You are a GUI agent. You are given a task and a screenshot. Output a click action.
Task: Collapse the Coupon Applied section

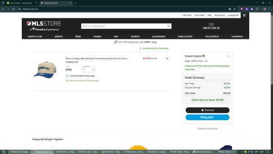pos(229,56)
